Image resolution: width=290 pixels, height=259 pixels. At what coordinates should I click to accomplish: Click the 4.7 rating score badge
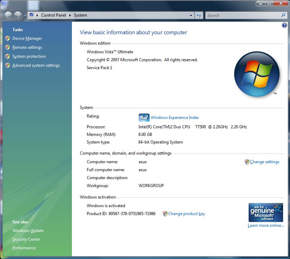point(144,118)
